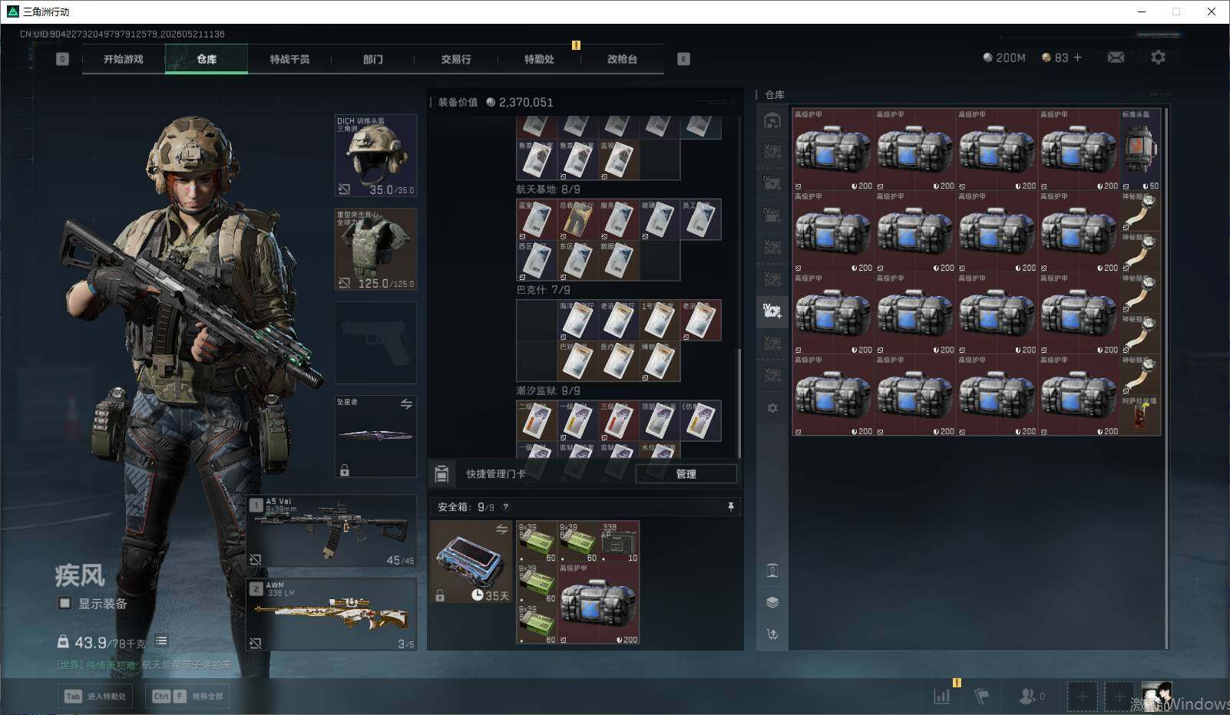Select the gold keycard in the 航天基地 row
Screen dimensions: 1230x715
tap(577, 219)
